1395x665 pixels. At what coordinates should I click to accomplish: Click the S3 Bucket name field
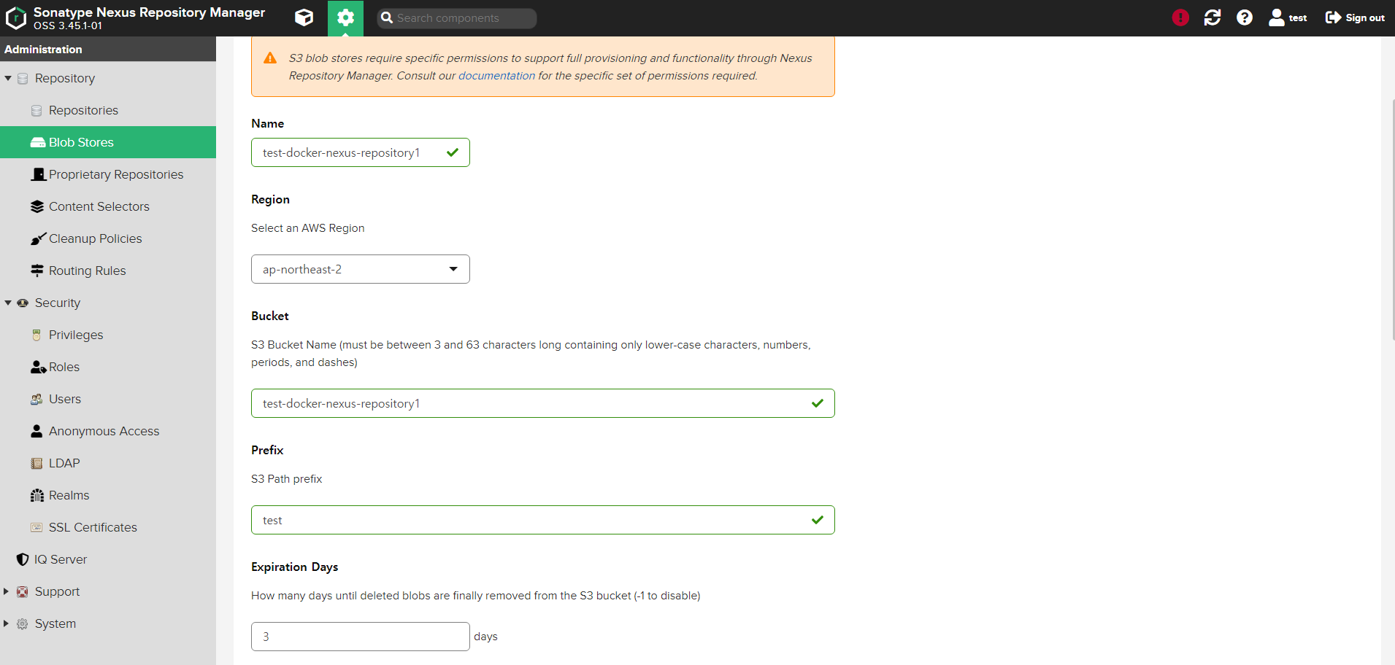pyautogui.click(x=543, y=403)
